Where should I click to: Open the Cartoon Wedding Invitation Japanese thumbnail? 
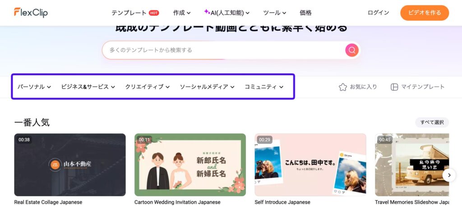point(190,165)
